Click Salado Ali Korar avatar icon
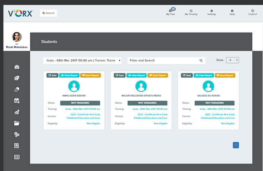This screenshot has height=171, width=263. [x=208, y=86]
